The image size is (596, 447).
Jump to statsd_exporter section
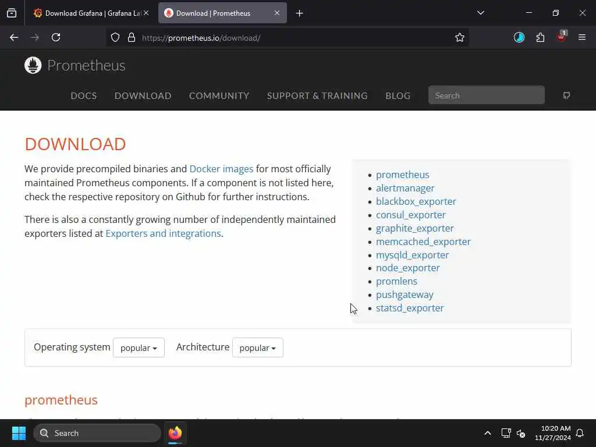pyautogui.click(x=410, y=308)
